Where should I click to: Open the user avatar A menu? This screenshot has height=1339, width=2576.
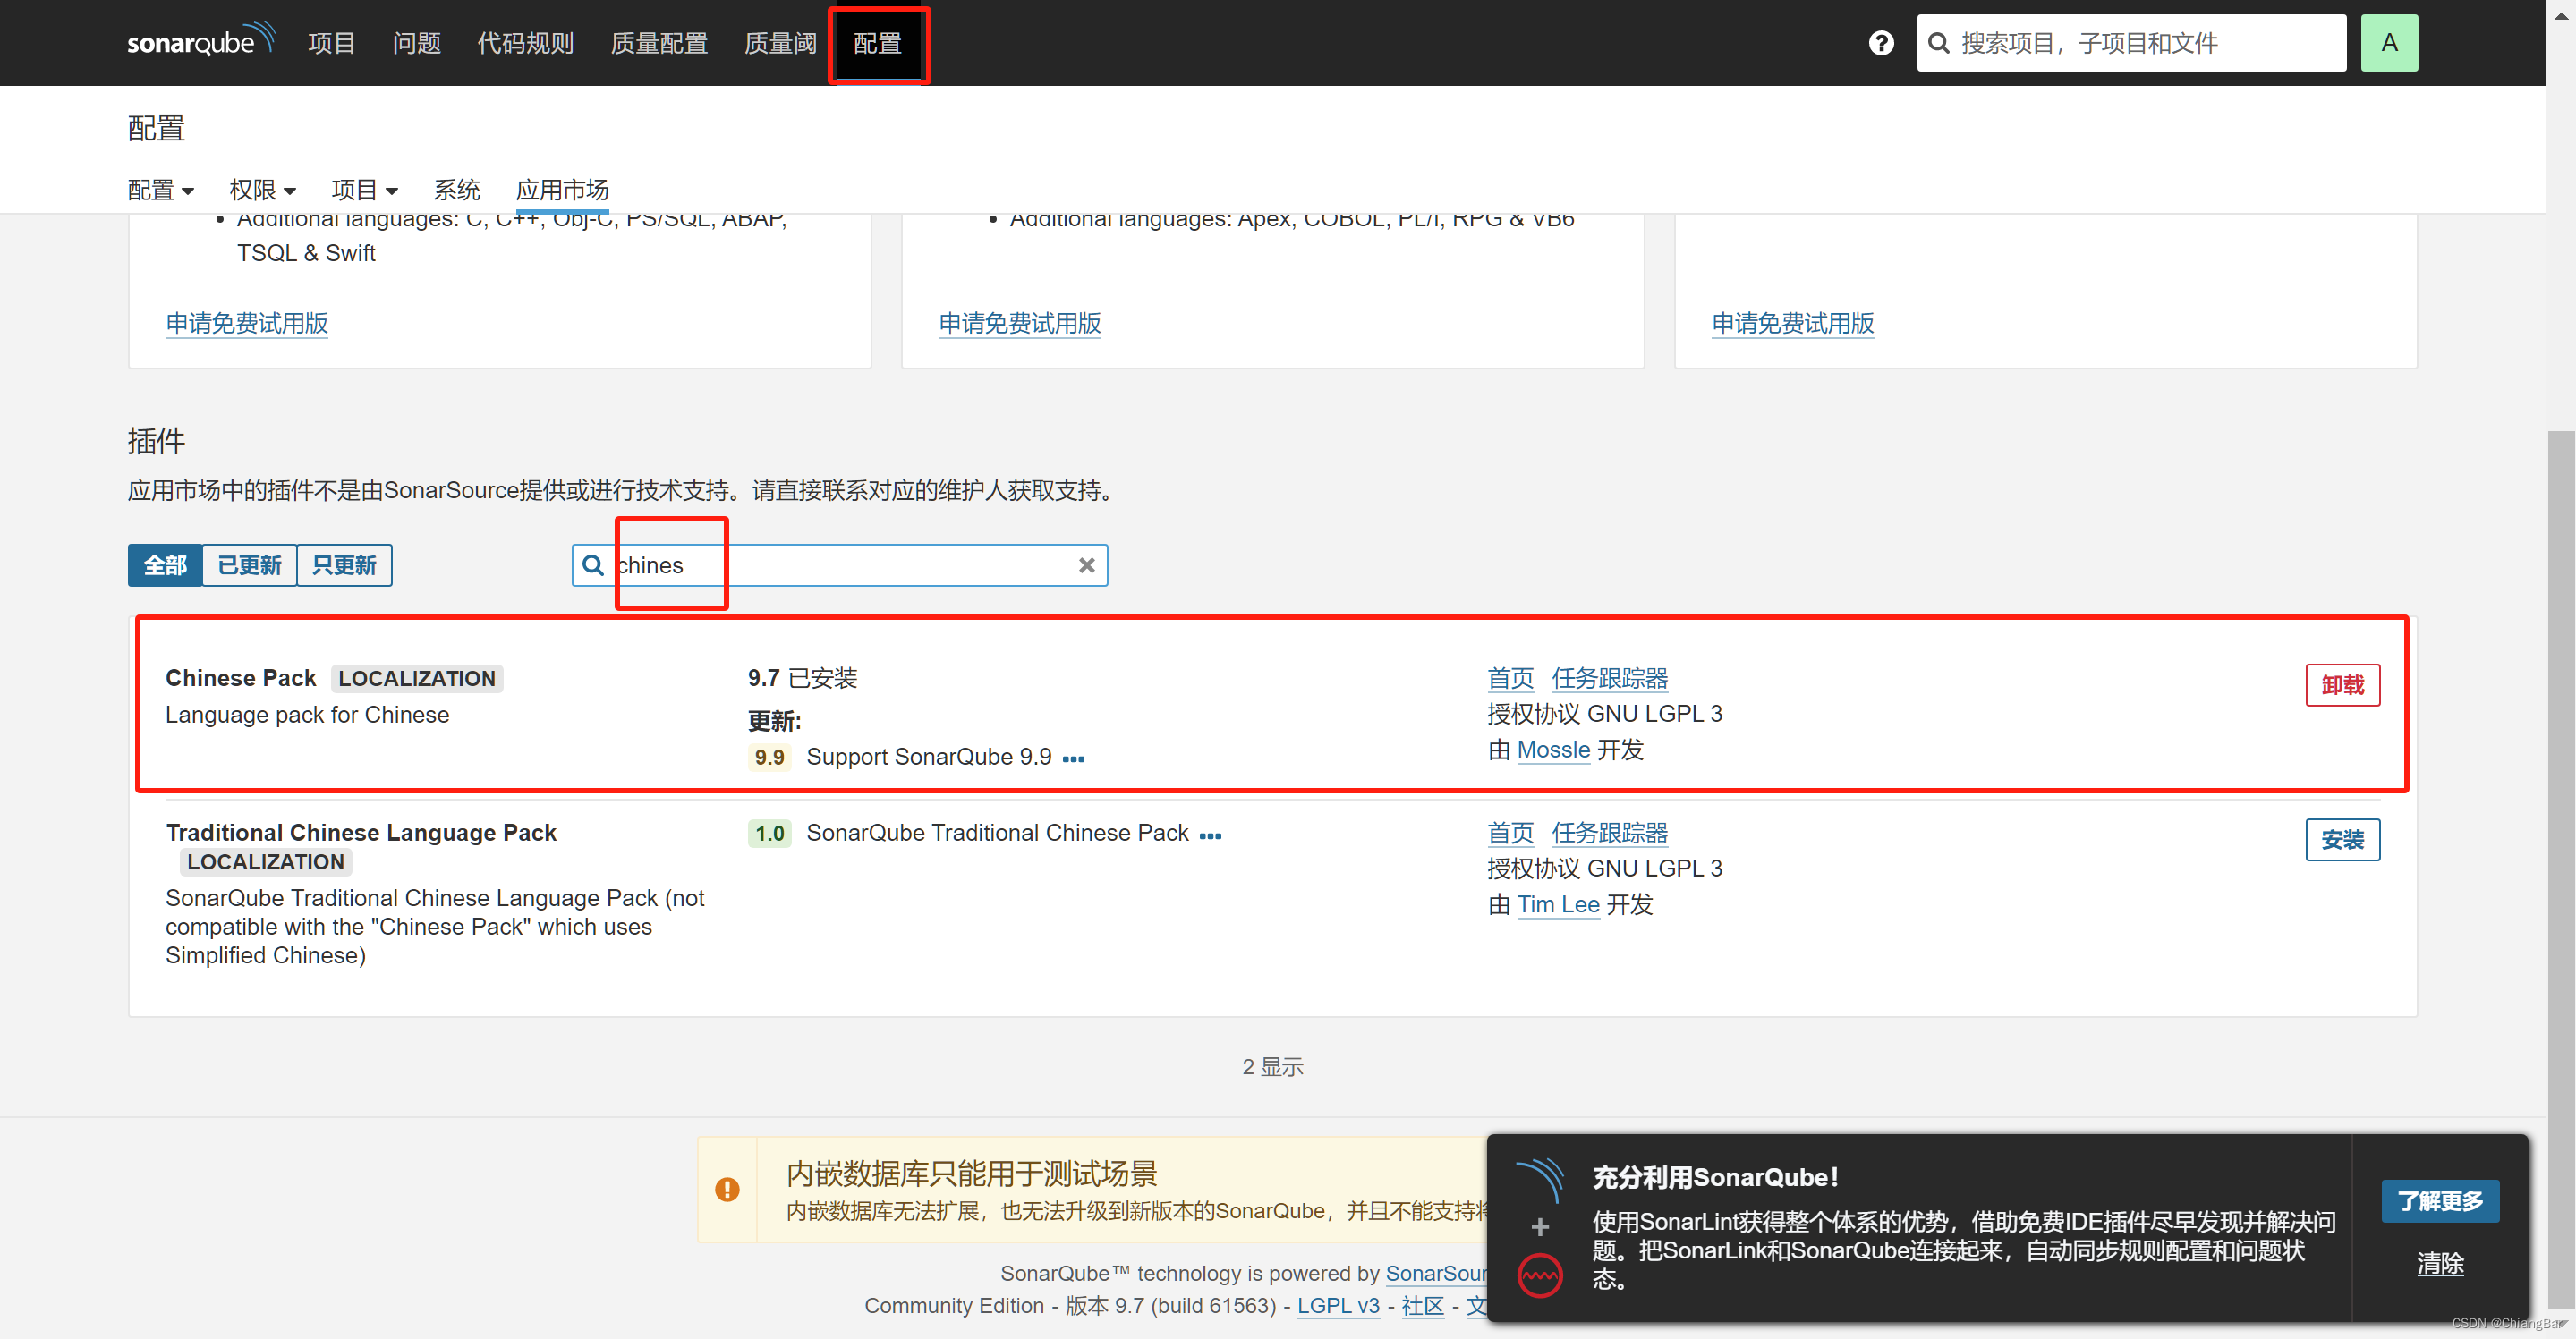point(2389,43)
